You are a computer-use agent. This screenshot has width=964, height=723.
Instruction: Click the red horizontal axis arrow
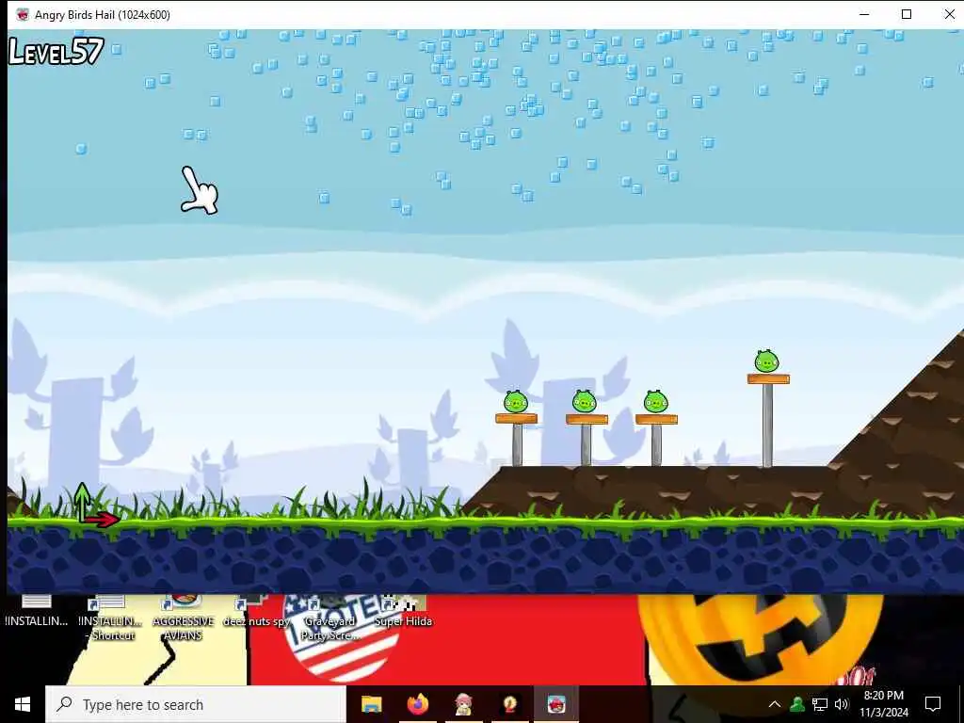click(102, 520)
